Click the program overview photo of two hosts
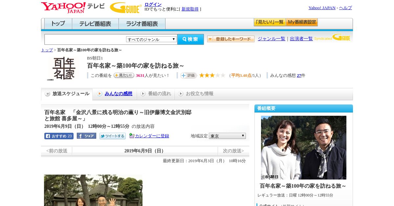This screenshot has height=206, width=394. [304, 147]
